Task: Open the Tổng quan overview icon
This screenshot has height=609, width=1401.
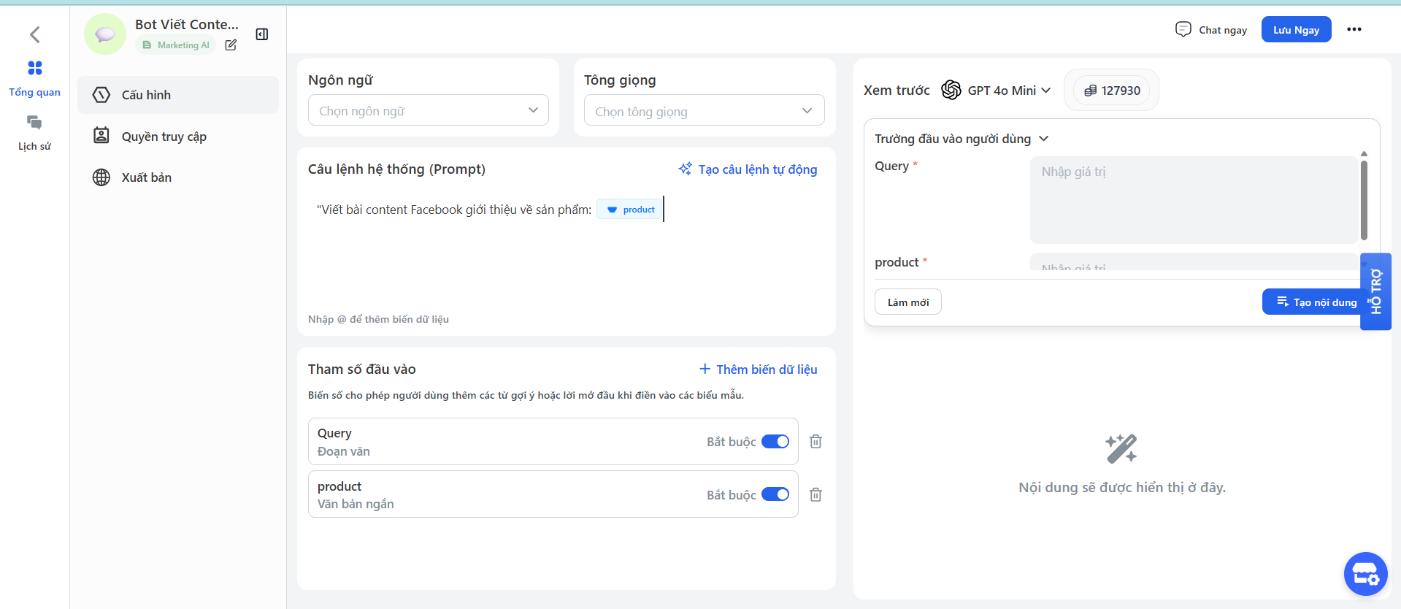Action: pos(34,69)
